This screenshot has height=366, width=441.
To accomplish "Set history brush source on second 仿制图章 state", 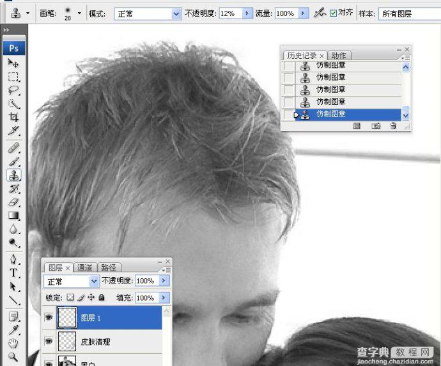I will 288,77.
